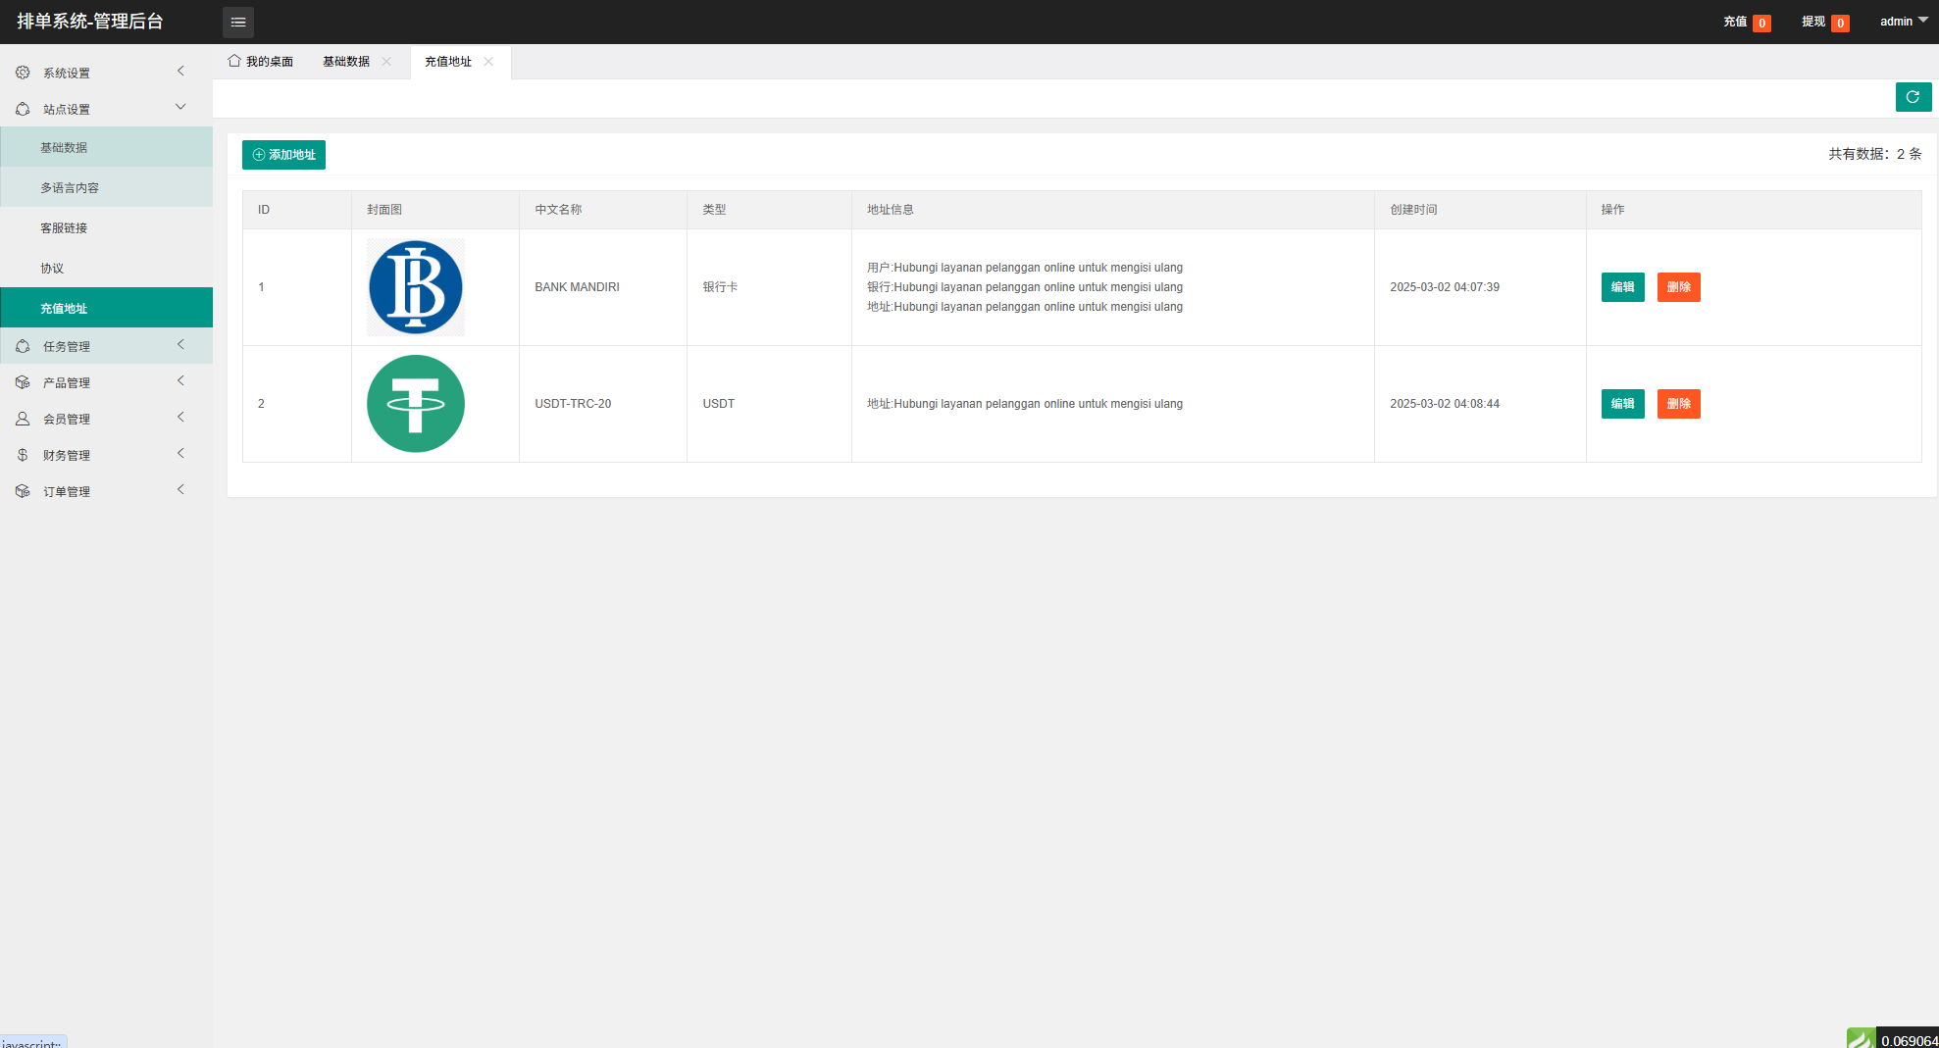Image resolution: width=1939 pixels, height=1048 pixels.
Task: Click the hamburger menu toggle icon
Action: pos(238,22)
